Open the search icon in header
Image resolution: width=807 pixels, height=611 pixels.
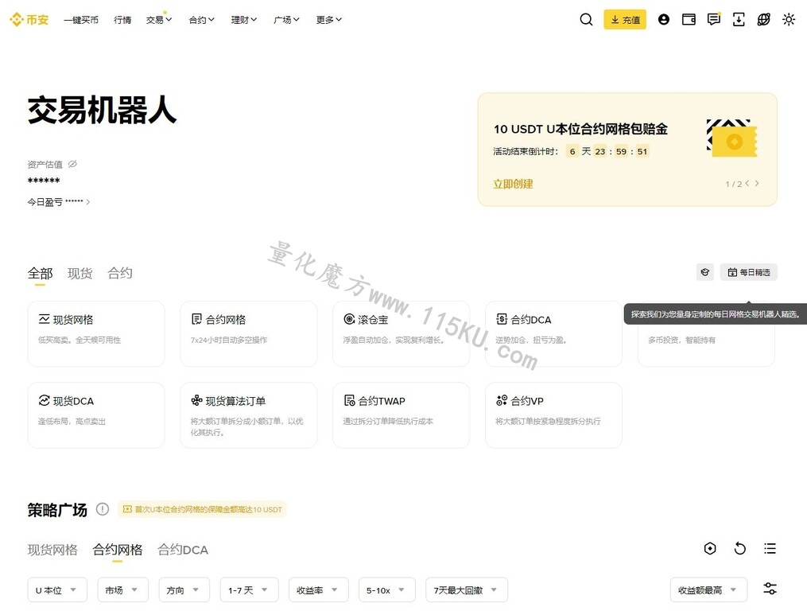[586, 20]
